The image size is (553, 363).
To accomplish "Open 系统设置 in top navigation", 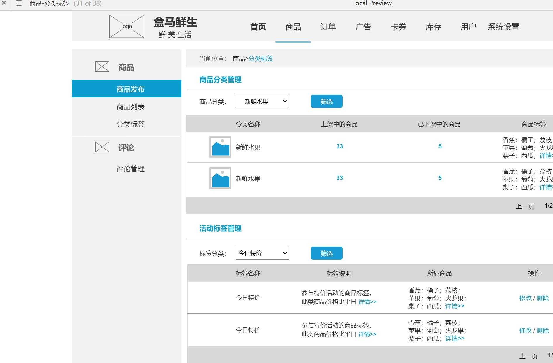I will [x=503, y=27].
